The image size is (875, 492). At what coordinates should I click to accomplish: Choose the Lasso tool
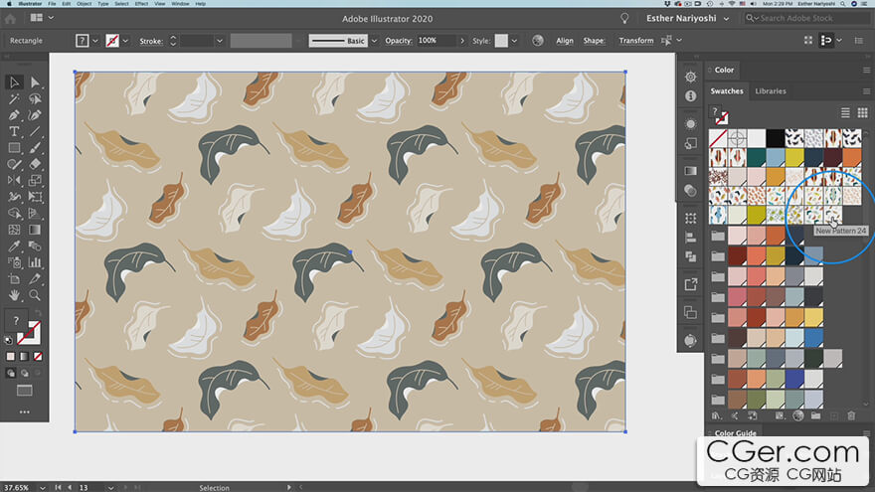click(35, 98)
